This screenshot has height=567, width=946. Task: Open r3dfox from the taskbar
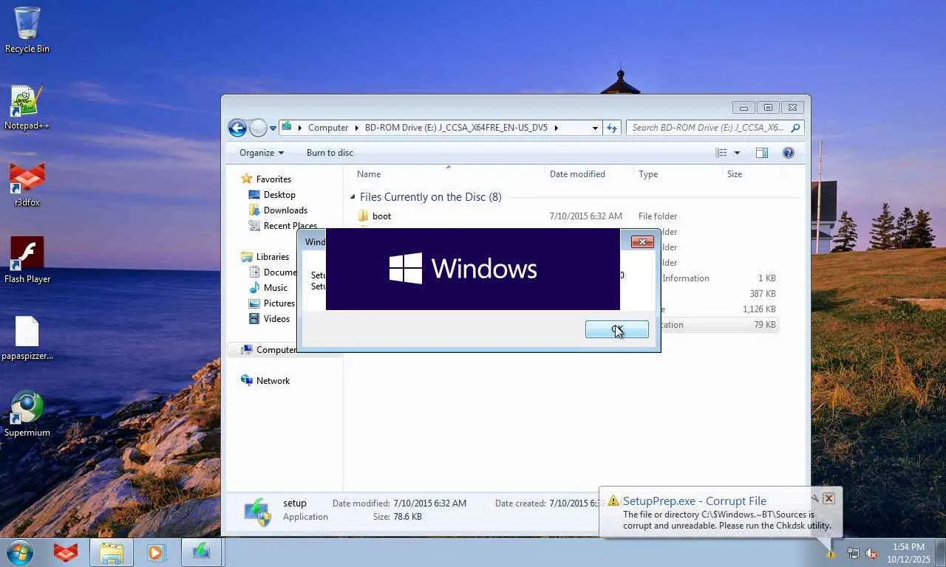66,552
